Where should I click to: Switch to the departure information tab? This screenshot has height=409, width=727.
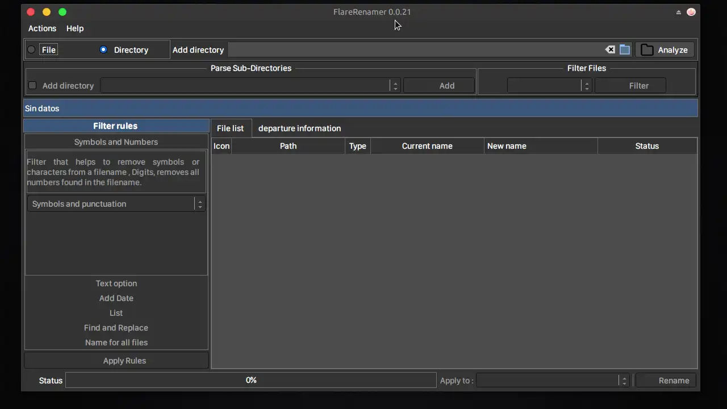click(x=299, y=128)
